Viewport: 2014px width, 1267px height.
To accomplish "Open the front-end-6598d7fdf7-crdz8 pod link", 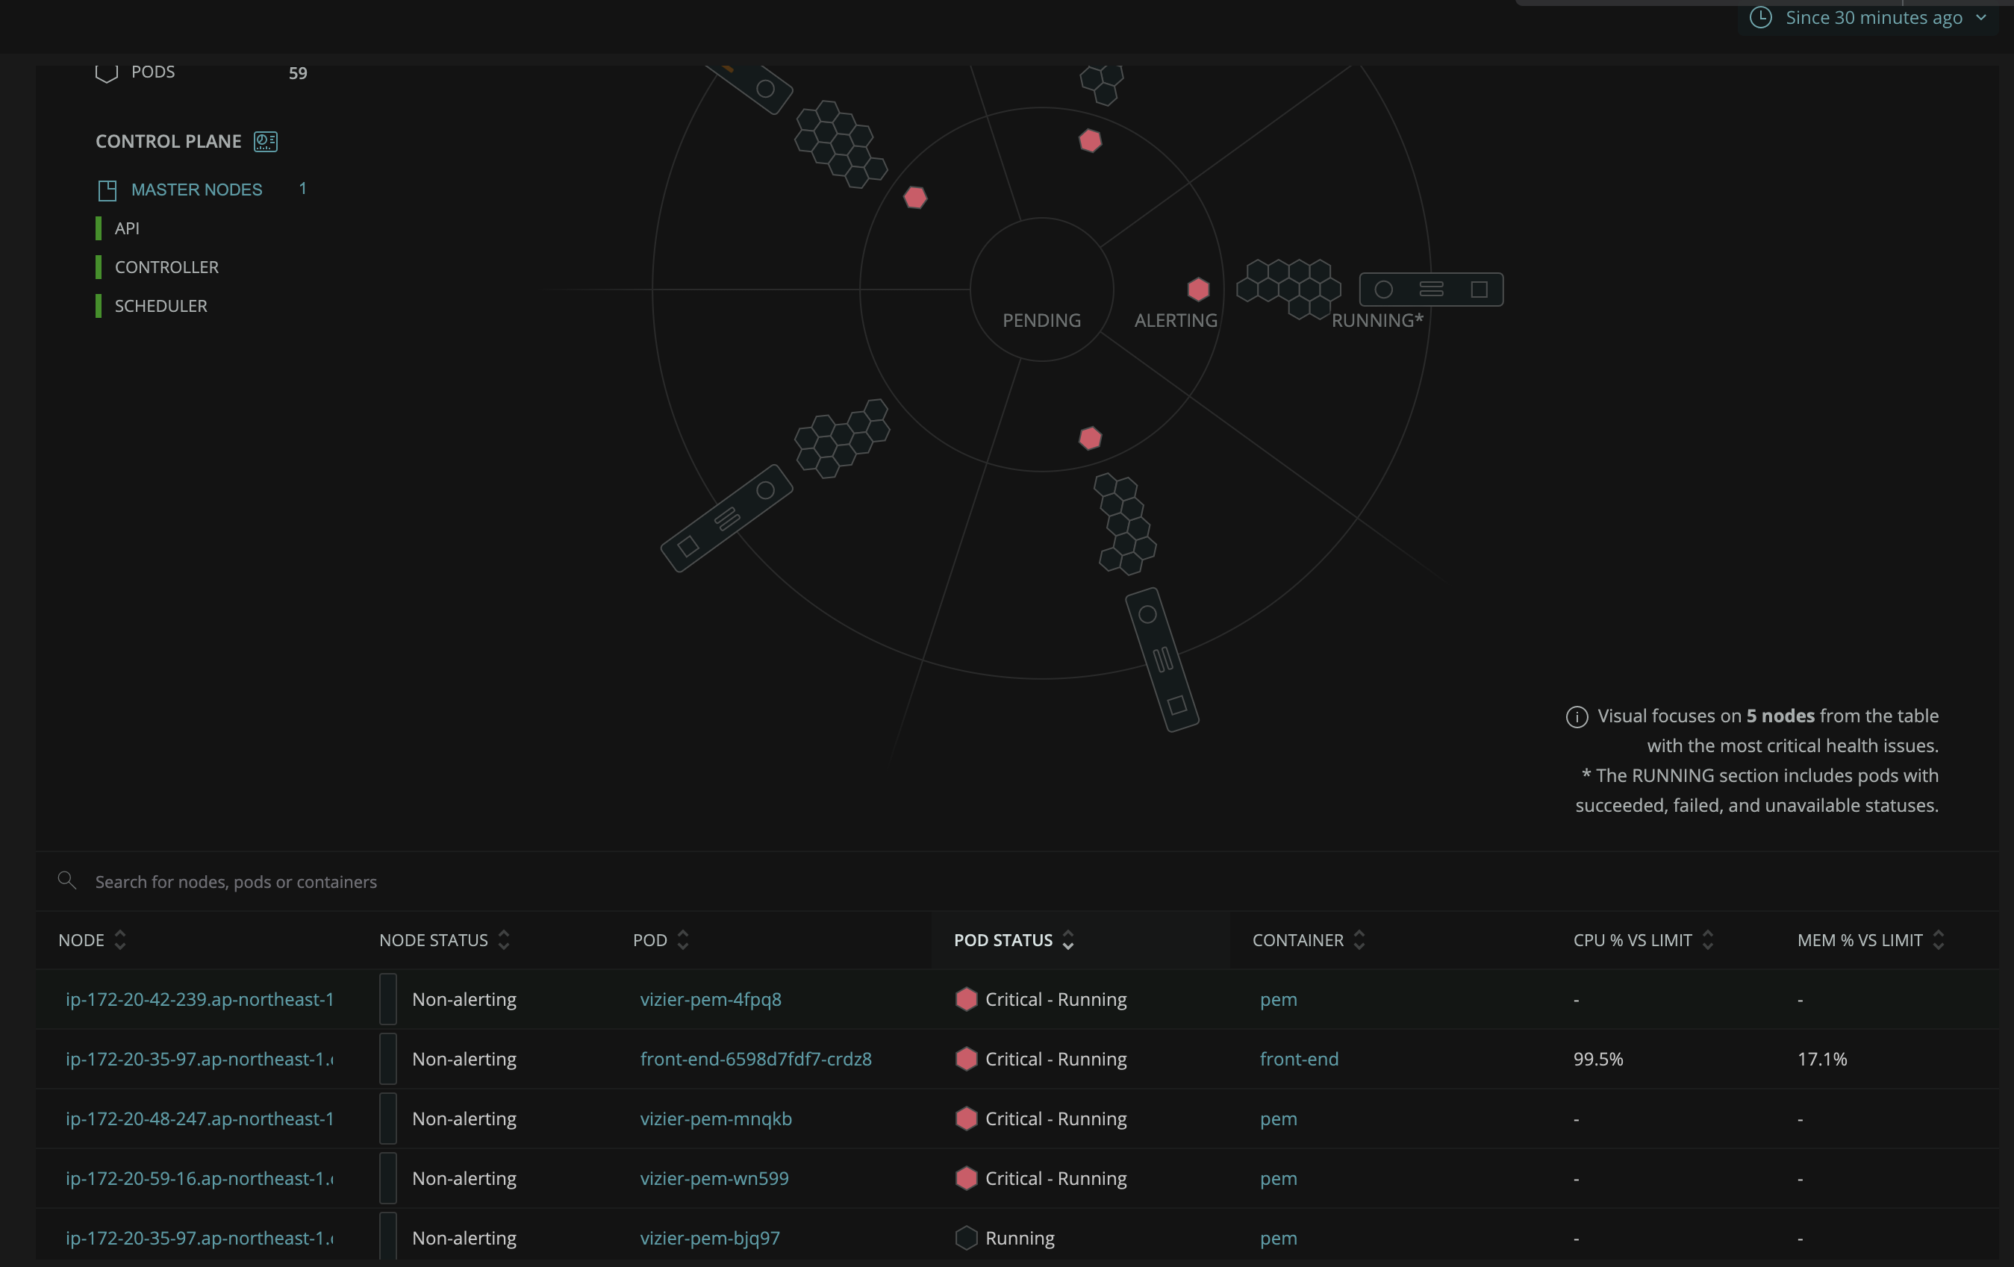I will pos(756,1059).
